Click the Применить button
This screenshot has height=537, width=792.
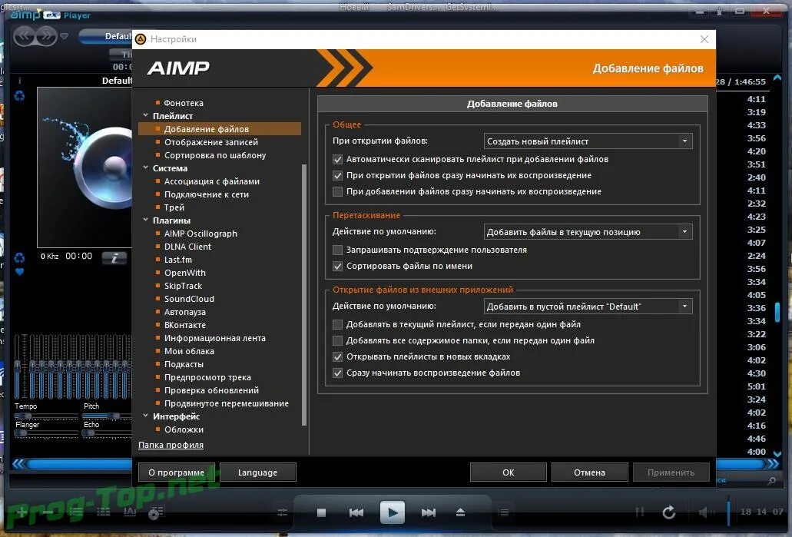[x=671, y=472]
